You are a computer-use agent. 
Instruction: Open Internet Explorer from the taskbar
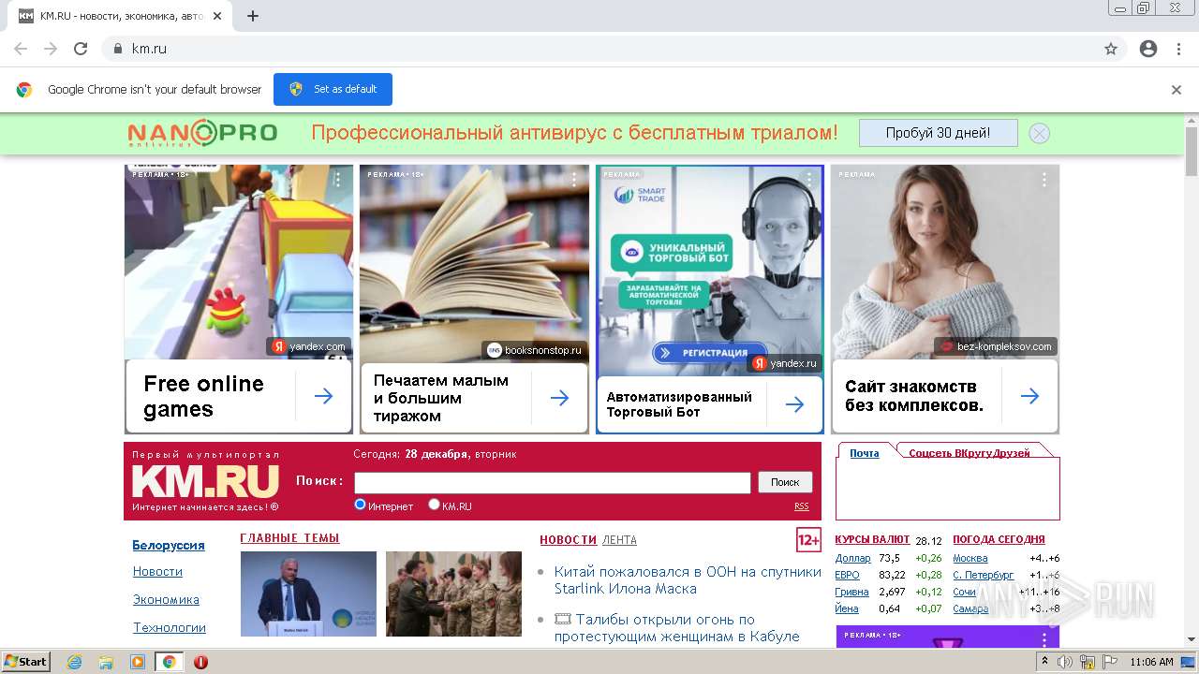[74, 662]
